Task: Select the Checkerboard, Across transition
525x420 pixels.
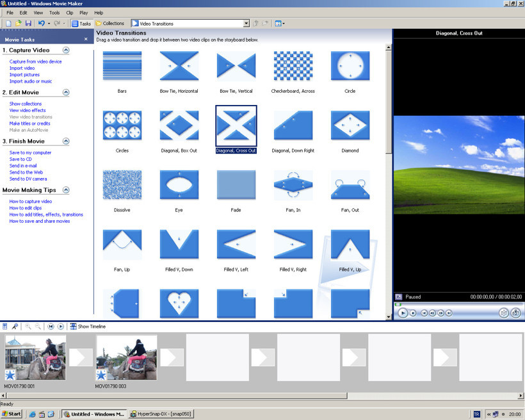Action: click(293, 66)
